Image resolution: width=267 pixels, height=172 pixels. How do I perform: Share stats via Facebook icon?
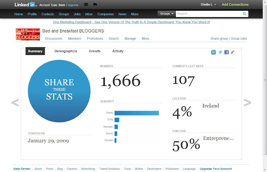(x=227, y=52)
